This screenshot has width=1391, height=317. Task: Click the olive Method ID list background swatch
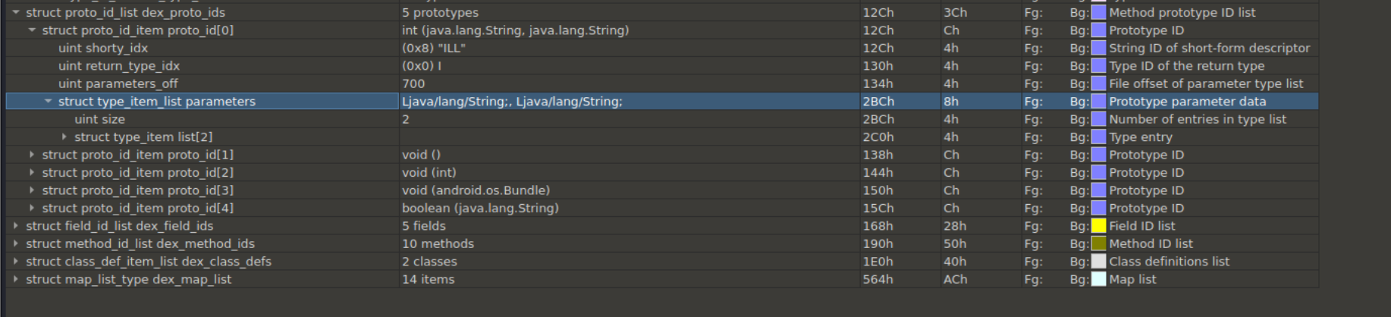[x=1098, y=244]
